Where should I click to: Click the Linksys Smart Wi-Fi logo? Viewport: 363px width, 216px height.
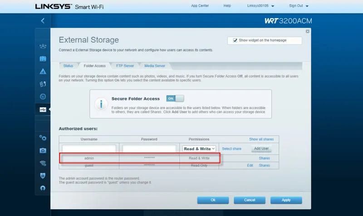click(69, 6)
